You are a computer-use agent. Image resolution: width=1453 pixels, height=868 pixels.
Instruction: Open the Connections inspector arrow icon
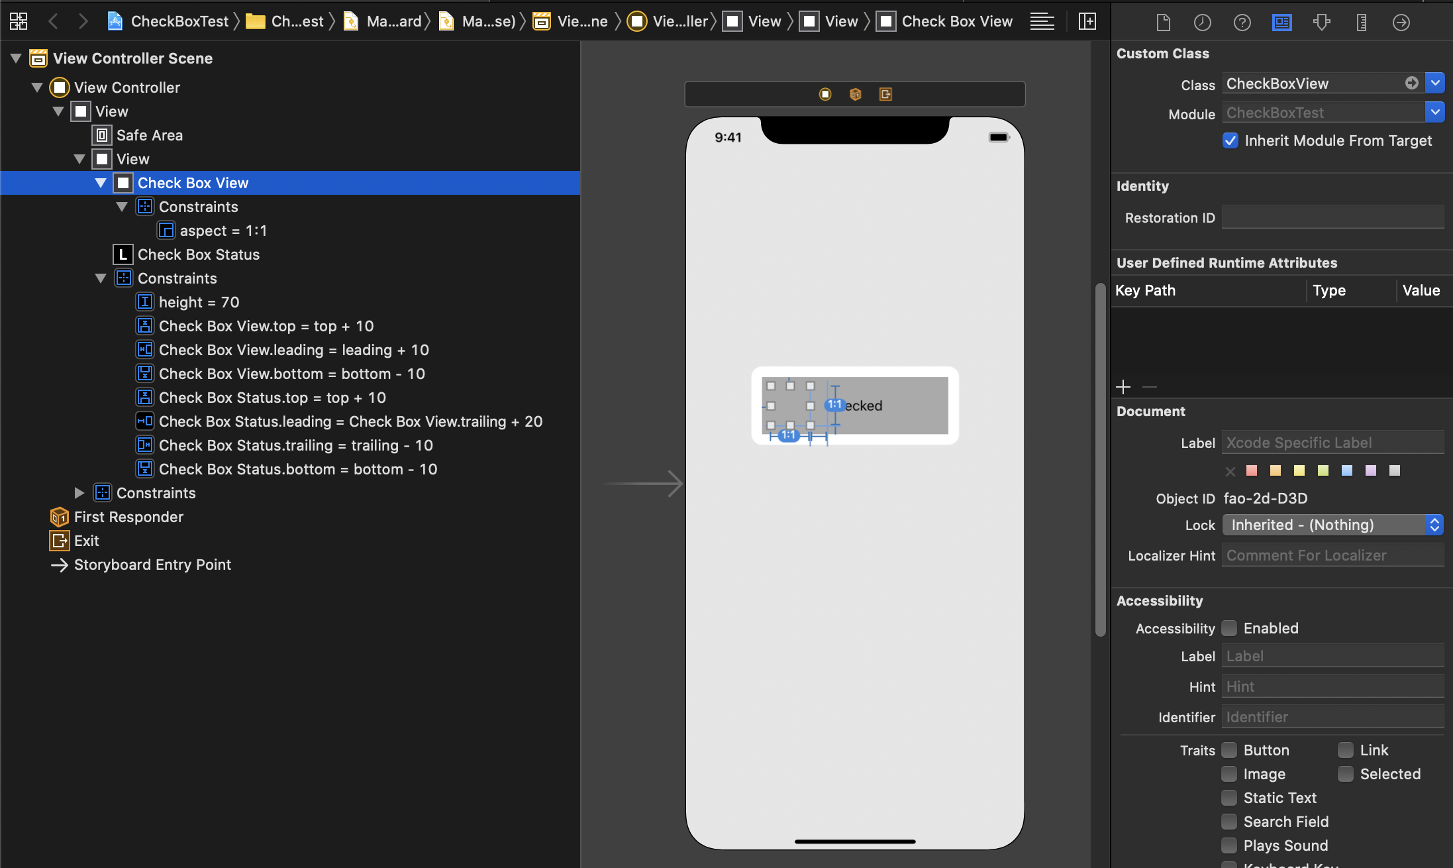[1401, 23]
